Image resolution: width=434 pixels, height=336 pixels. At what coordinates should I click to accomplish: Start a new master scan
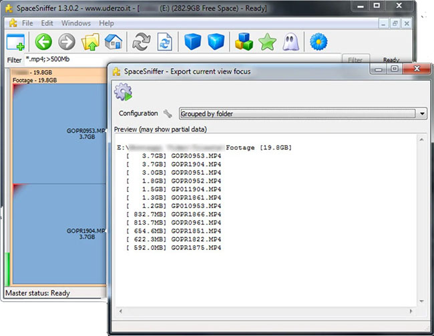(x=142, y=42)
